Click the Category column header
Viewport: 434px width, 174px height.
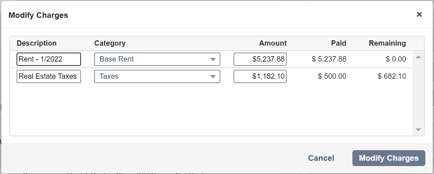(110, 43)
